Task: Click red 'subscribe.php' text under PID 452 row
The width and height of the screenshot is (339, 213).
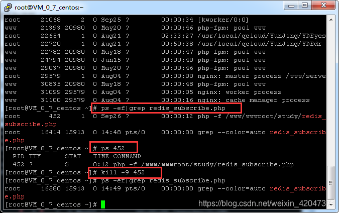Action: [31, 125]
